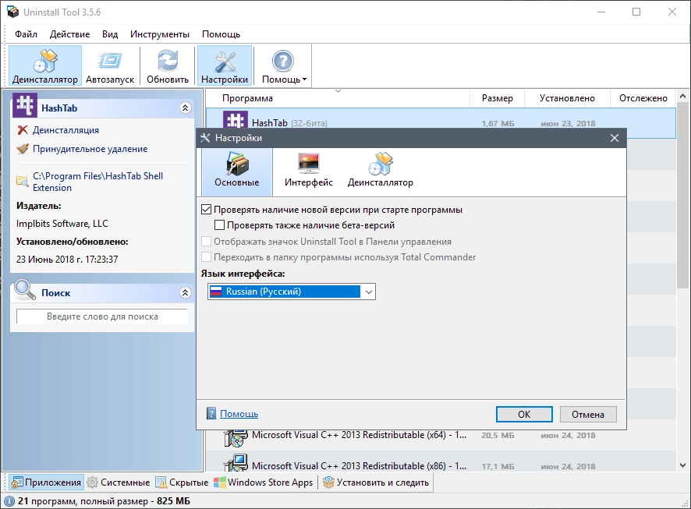Screen dimensions: 691x509
Task: Collapse the Поиск panel
Action: click(x=186, y=292)
